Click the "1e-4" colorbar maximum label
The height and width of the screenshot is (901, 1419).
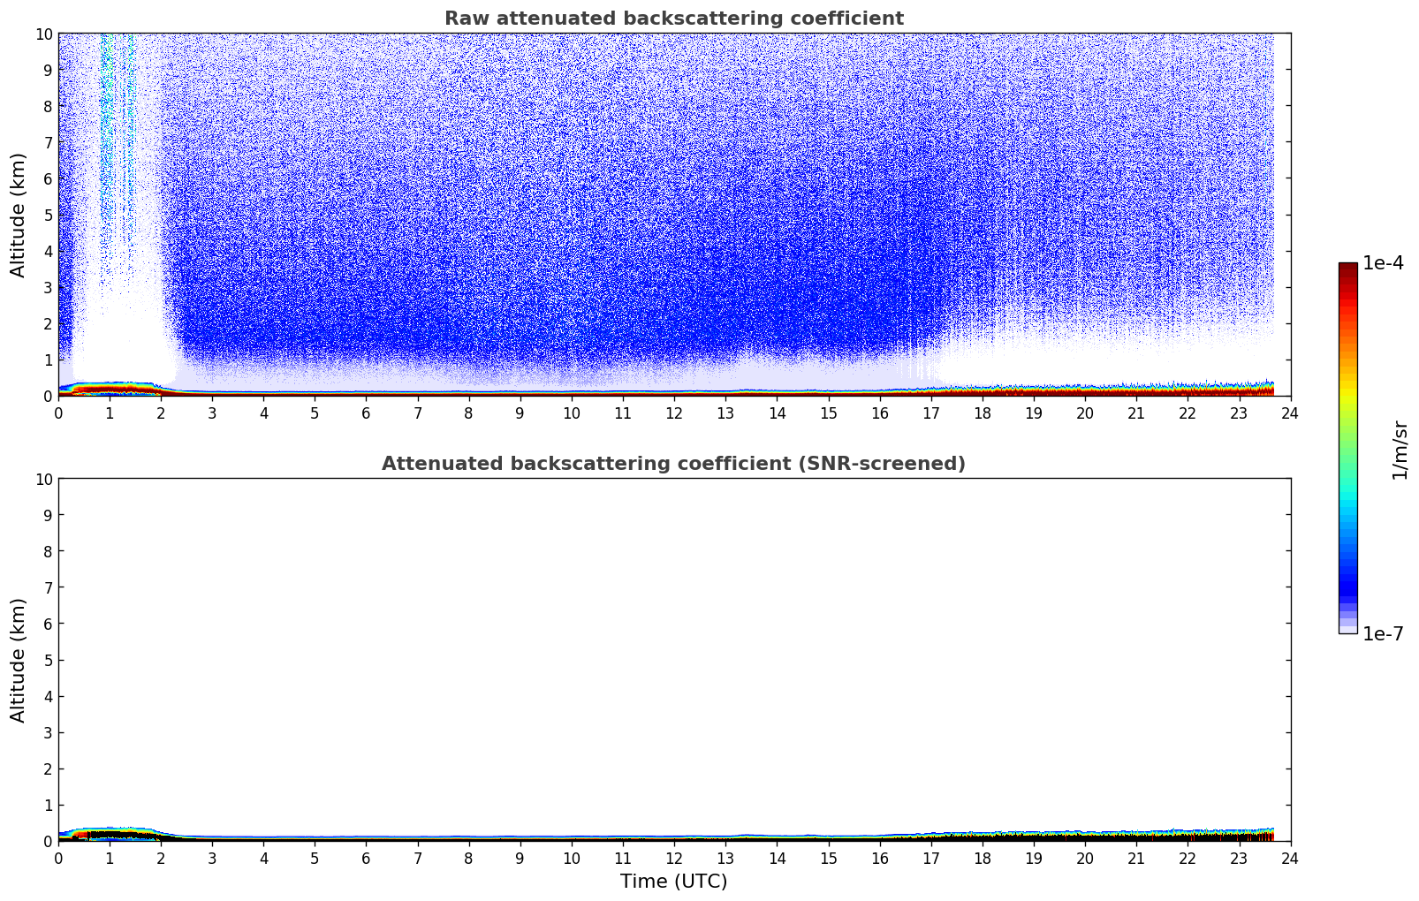[1383, 263]
